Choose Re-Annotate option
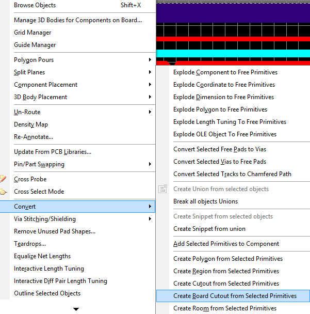The image size is (310, 314). [x=77, y=137]
